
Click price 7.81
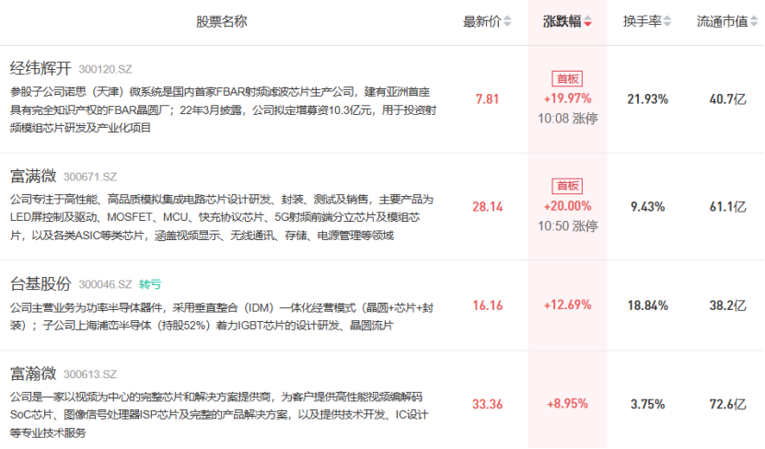tap(487, 99)
